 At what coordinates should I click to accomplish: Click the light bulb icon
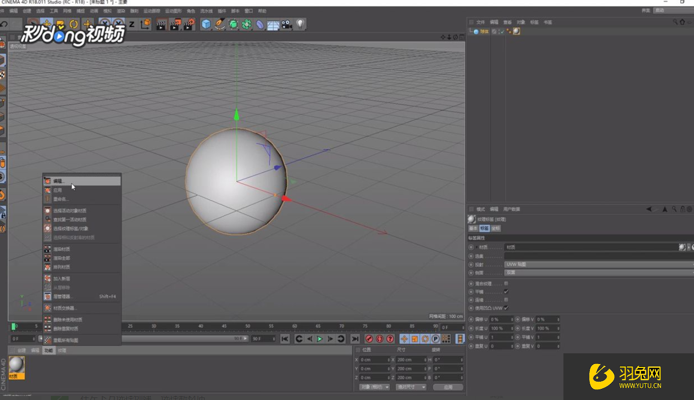[x=300, y=24]
